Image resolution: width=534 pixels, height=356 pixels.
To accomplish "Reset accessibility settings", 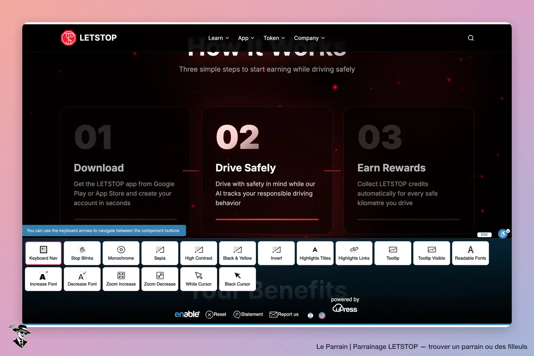I will pos(216,315).
